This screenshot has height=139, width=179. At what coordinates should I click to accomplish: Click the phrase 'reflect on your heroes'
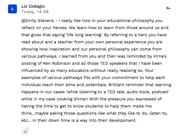[44, 28]
